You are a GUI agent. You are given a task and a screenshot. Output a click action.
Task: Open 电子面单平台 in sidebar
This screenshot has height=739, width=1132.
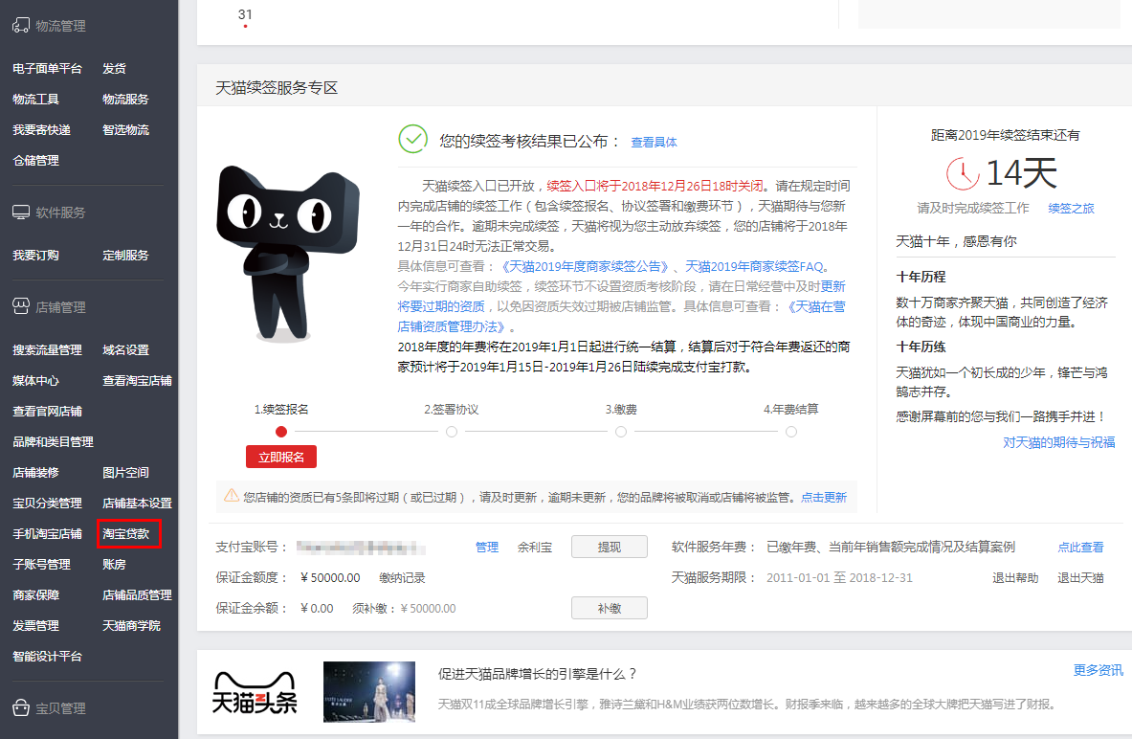(47, 69)
